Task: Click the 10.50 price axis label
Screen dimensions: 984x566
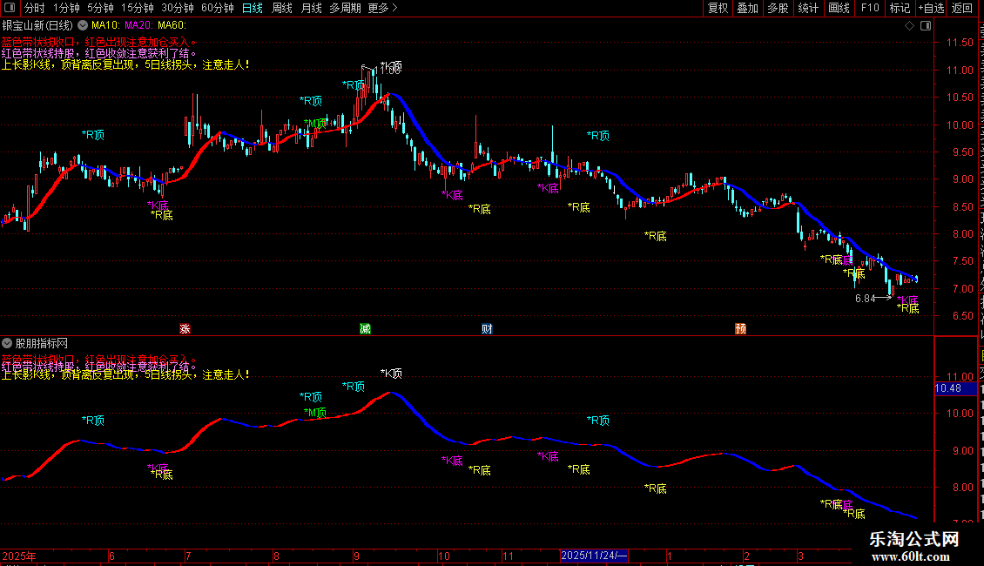Action: 960,98
